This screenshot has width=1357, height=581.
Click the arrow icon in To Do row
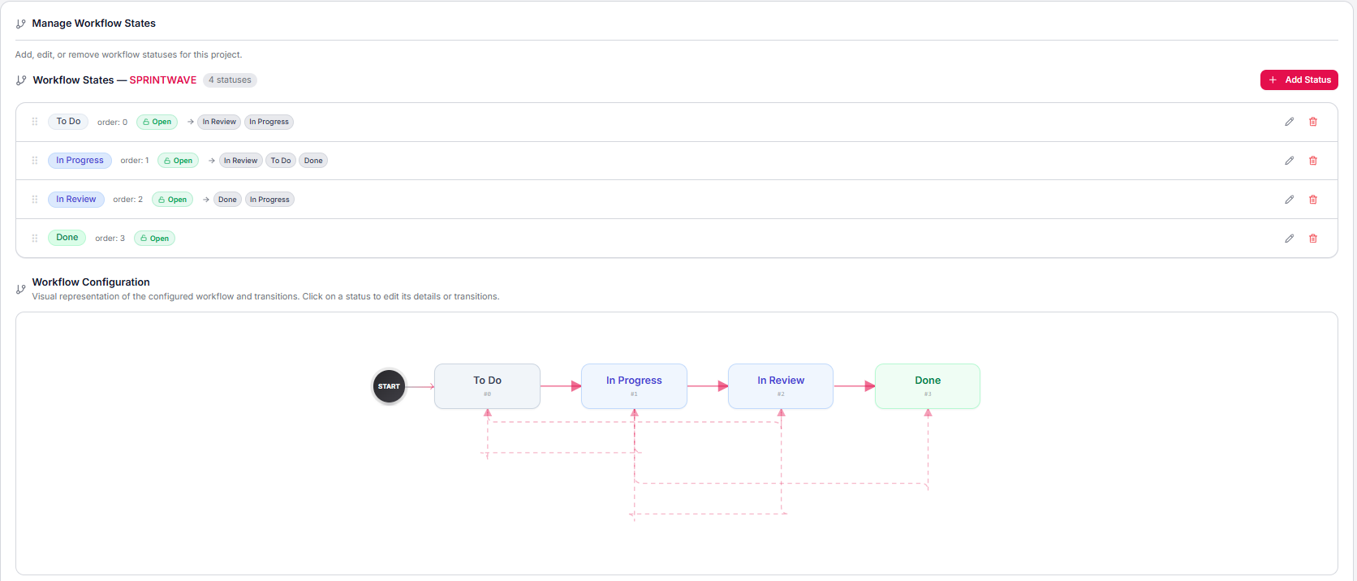pos(191,122)
